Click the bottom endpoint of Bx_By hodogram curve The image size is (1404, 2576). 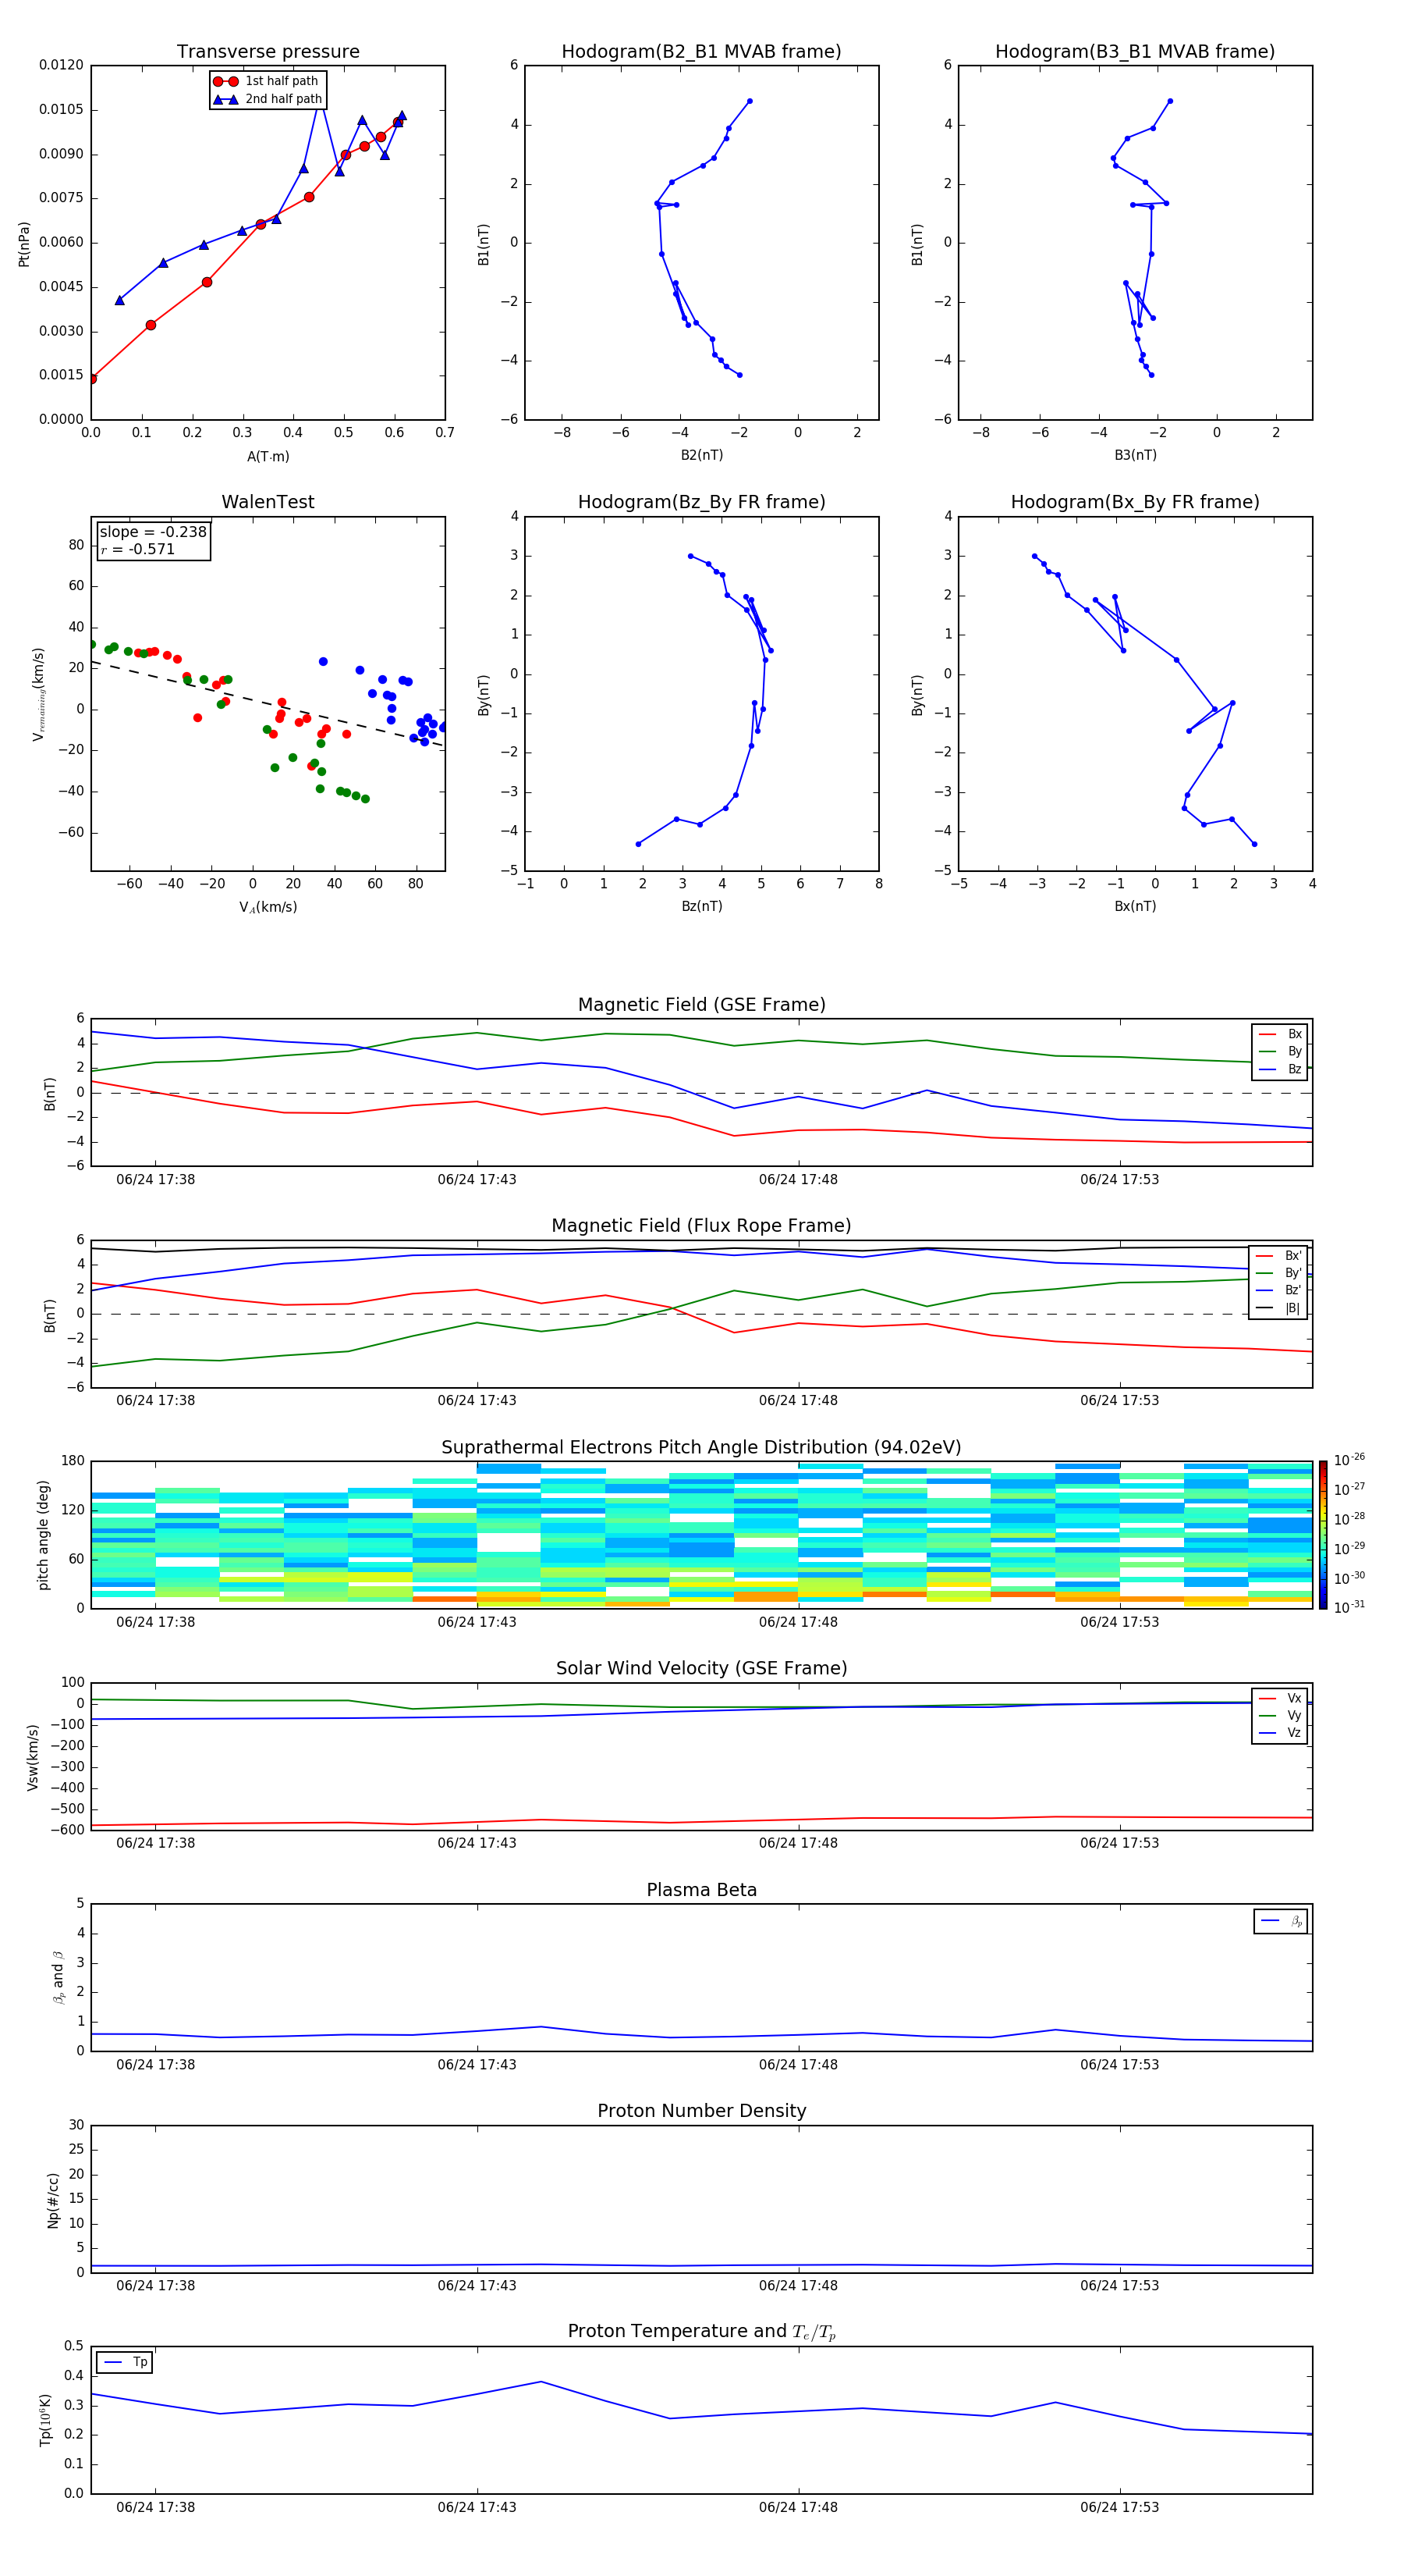pos(1254,844)
